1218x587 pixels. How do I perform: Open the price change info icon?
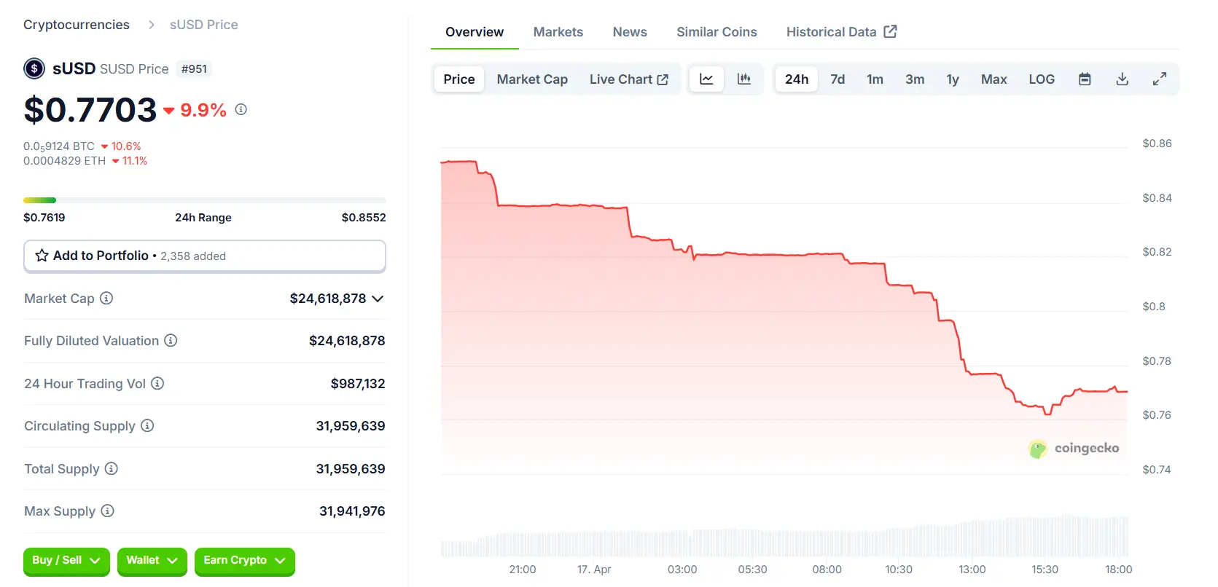[x=241, y=109]
